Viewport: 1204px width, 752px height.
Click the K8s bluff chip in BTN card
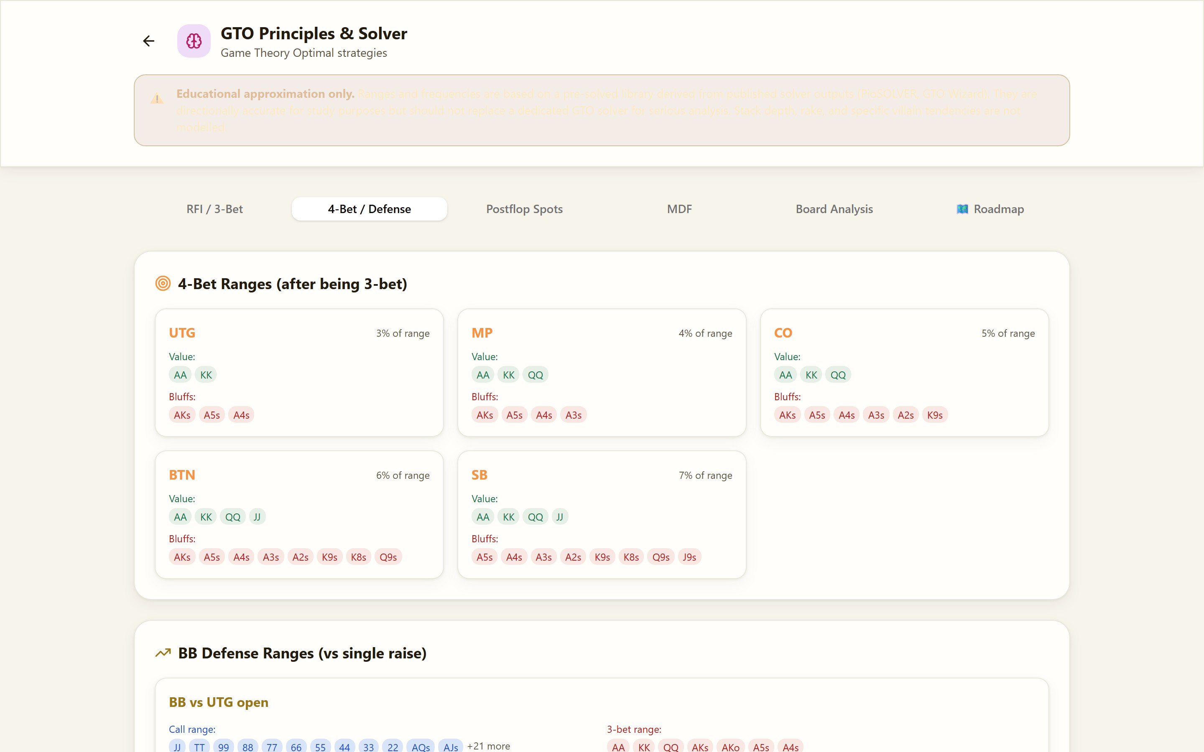[x=358, y=557]
